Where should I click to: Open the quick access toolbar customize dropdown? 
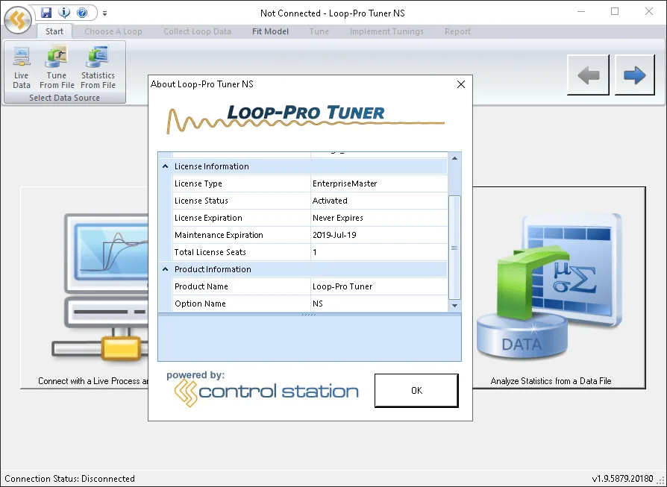tap(104, 13)
